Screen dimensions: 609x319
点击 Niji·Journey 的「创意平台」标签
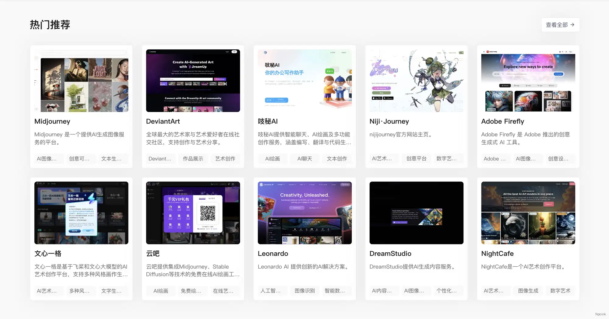[416, 158]
